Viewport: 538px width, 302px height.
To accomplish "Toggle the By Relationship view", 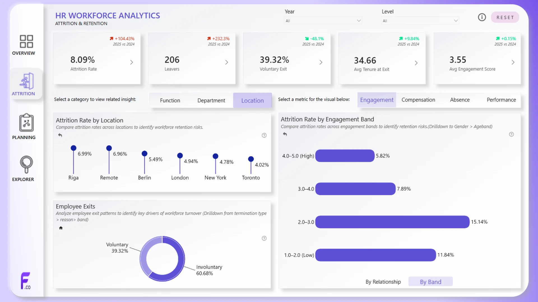I will point(383,282).
